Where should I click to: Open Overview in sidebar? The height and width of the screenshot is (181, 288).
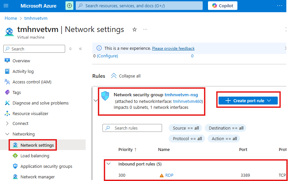(21, 61)
